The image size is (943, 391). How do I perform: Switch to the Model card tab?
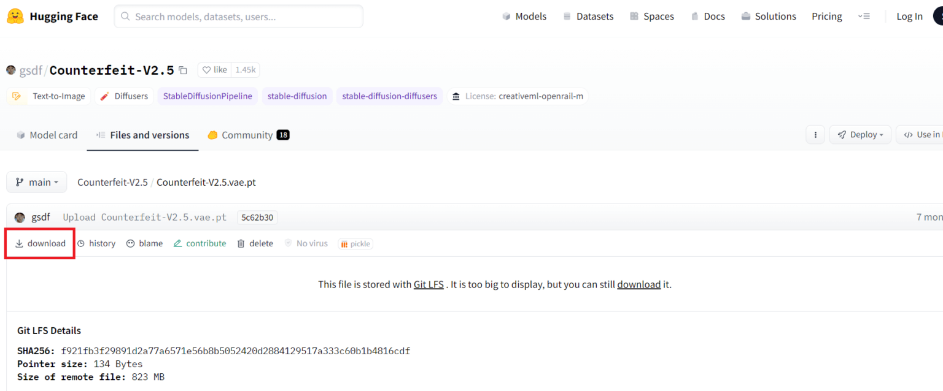tap(47, 135)
